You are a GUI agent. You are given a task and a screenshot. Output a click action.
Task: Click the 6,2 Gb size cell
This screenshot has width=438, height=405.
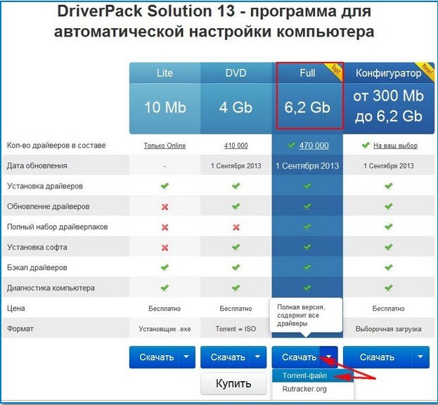click(x=307, y=108)
